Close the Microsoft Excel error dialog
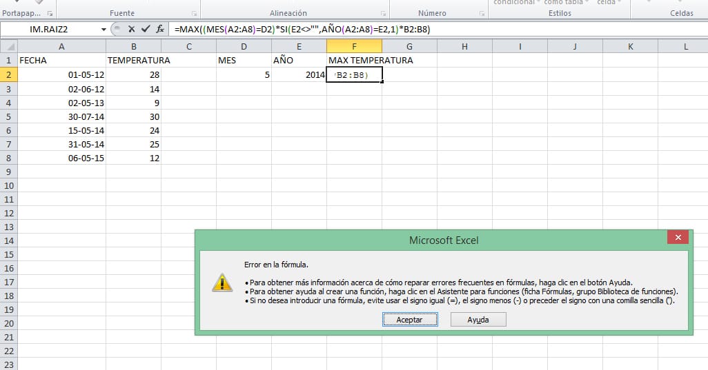This screenshot has width=708, height=370. tap(678, 238)
